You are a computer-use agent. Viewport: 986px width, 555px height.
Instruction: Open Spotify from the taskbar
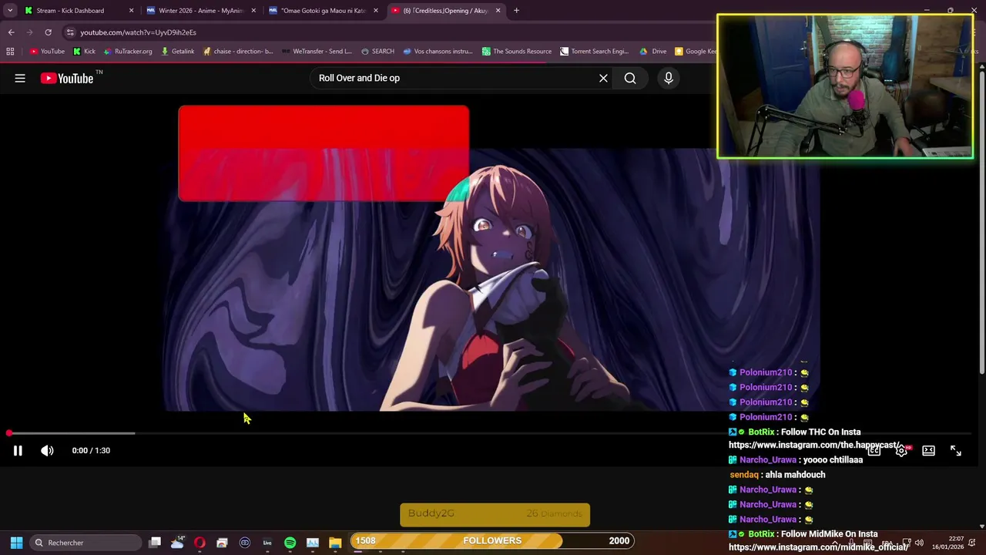tap(290, 543)
